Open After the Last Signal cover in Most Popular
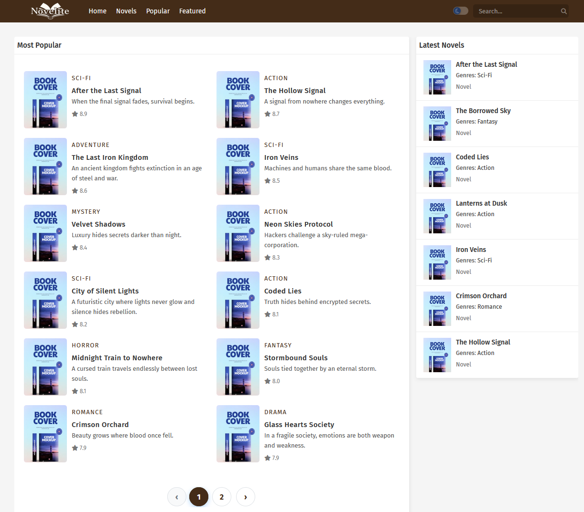 pos(45,100)
